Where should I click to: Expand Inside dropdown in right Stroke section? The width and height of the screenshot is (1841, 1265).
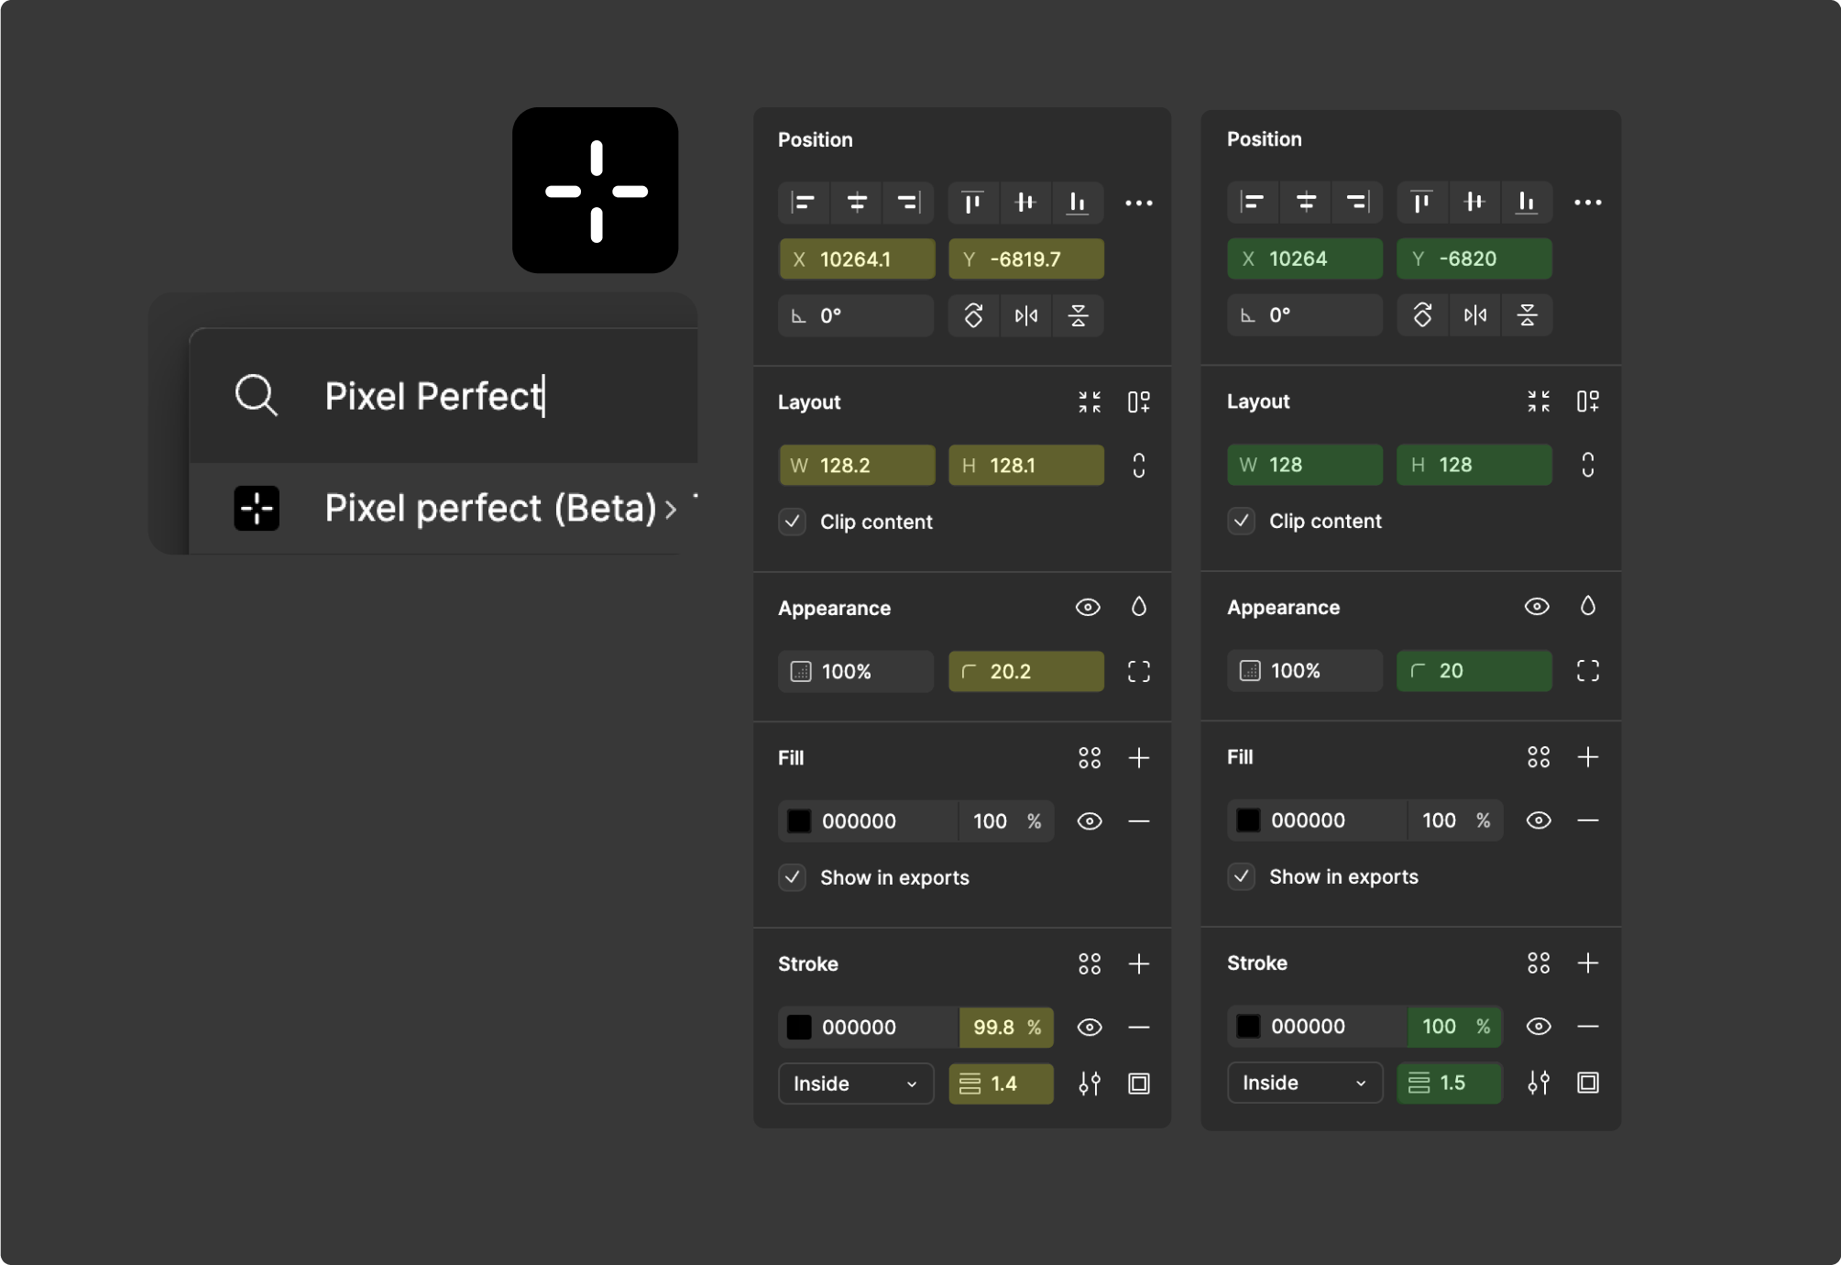click(1304, 1083)
